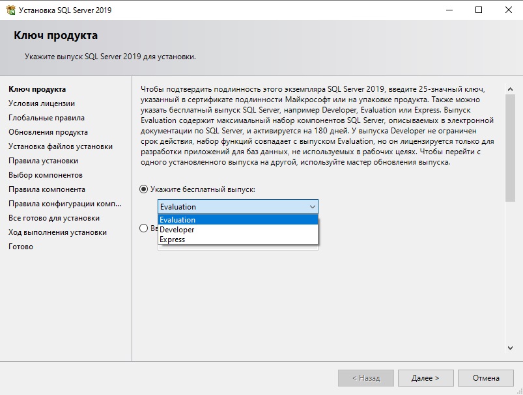Click the scroll up arrow
The image size is (523, 395).
[x=510, y=89]
